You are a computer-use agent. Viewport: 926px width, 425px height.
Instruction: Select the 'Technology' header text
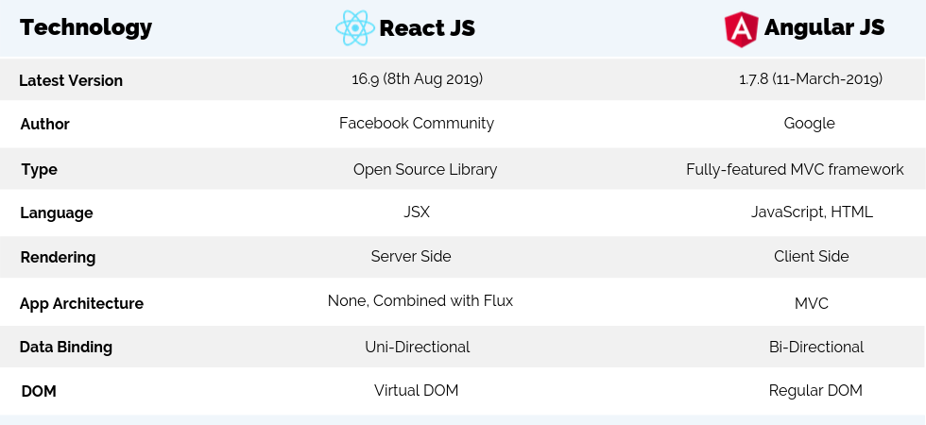click(86, 27)
